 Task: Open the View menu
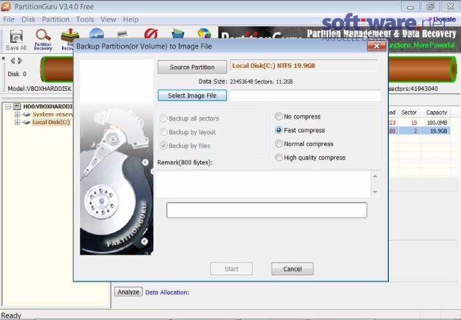108,19
